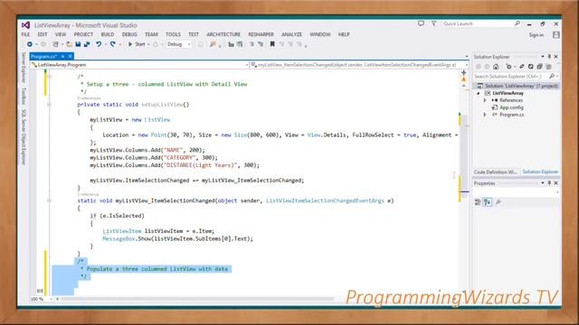Click the Save All icon
579x325 pixels.
pyautogui.click(x=87, y=44)
